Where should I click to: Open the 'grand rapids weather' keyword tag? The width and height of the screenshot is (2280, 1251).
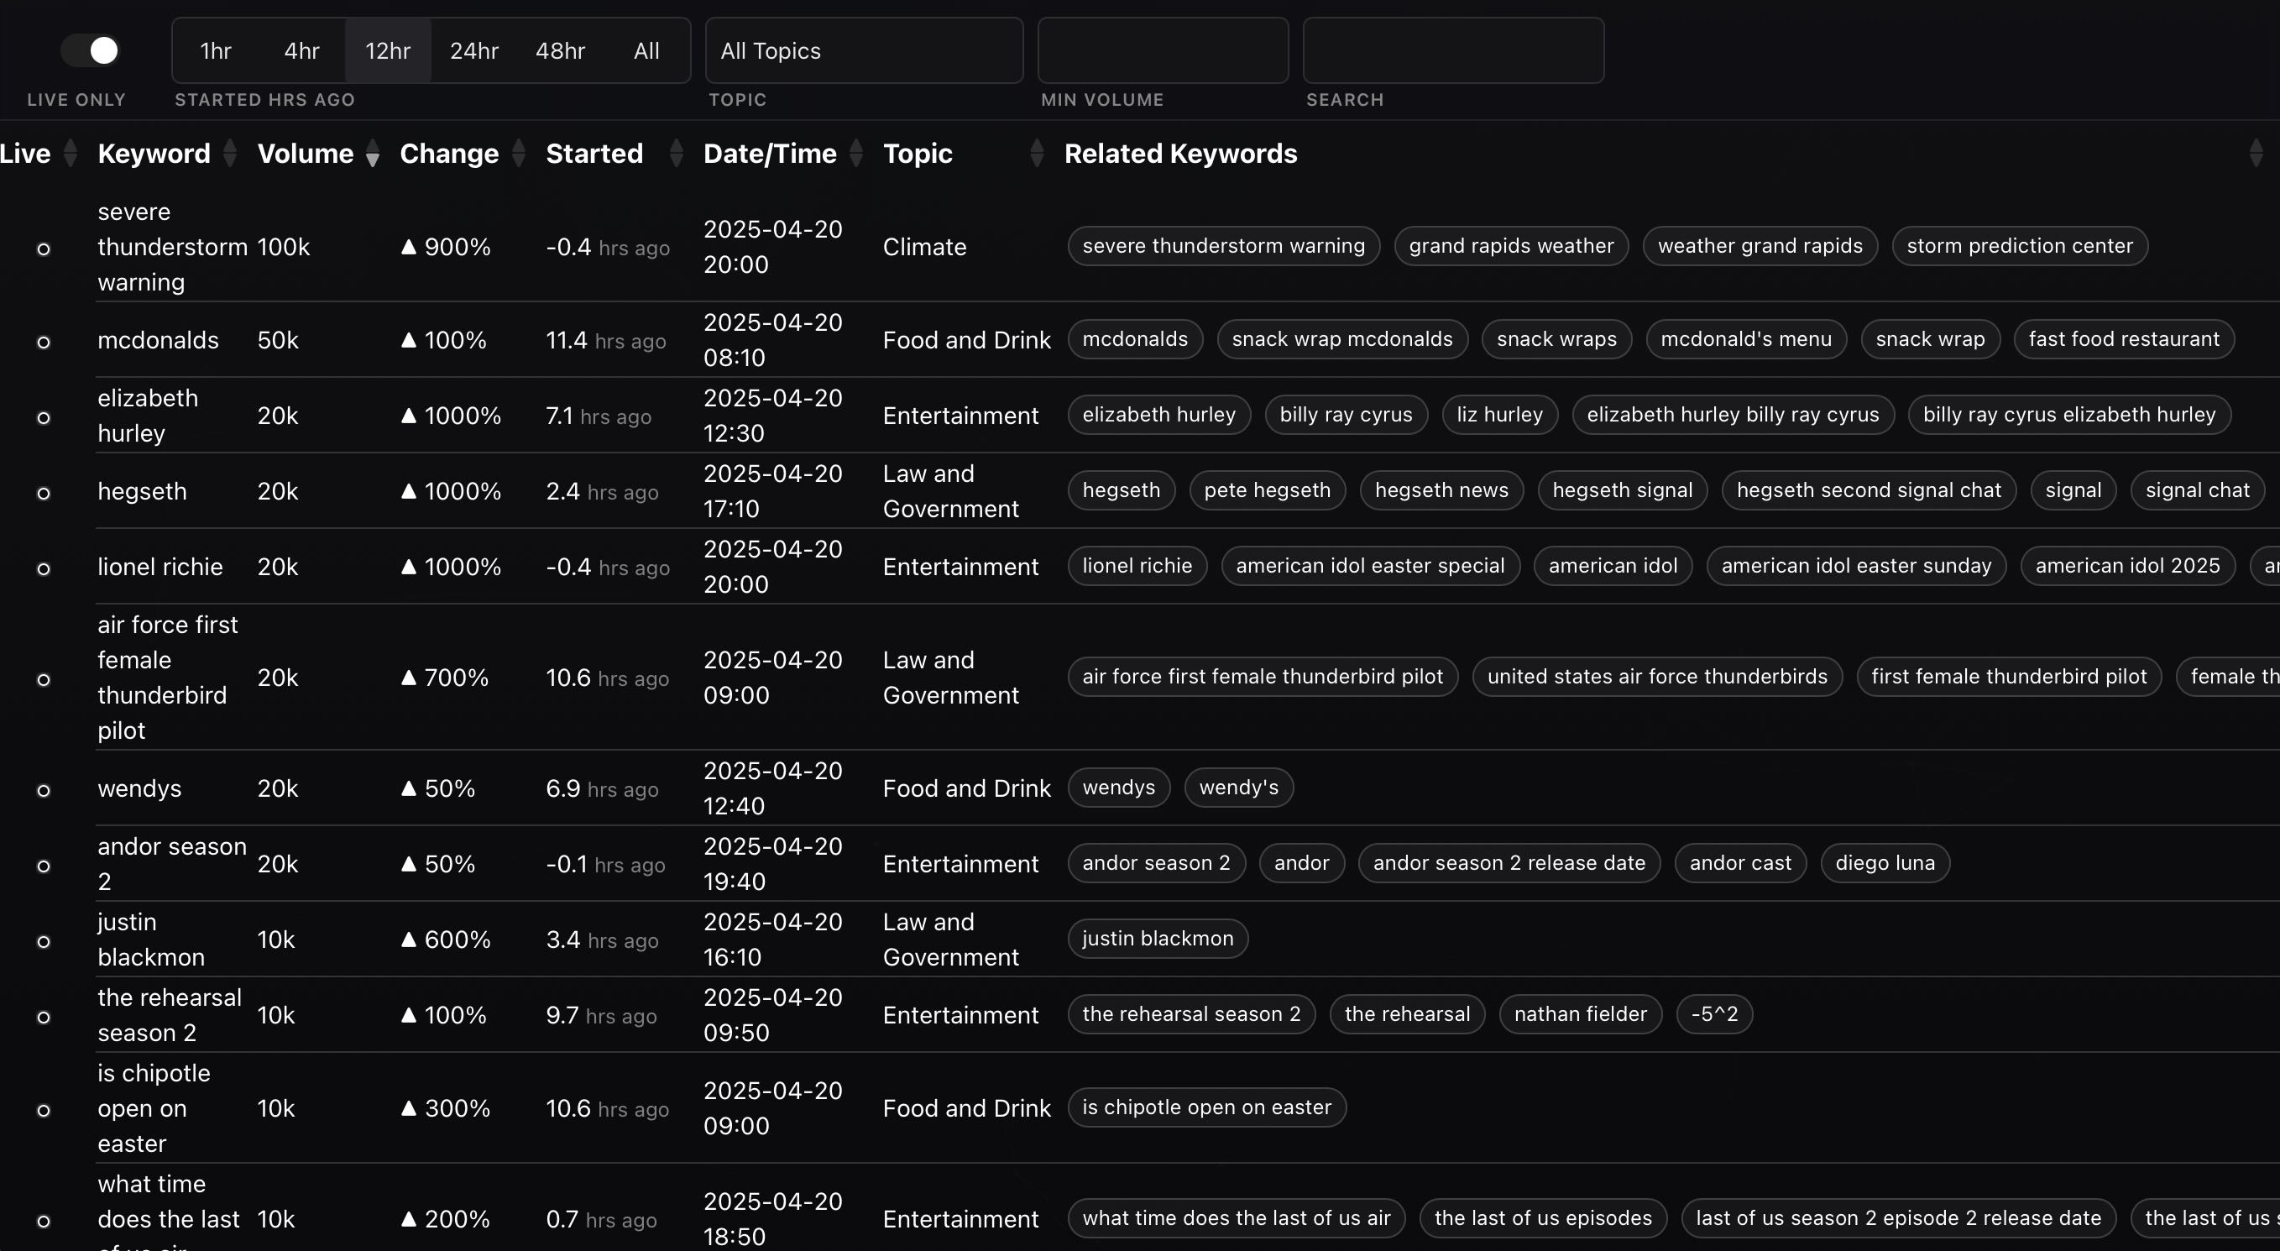pyautogui.click(x=1511, y=245)
